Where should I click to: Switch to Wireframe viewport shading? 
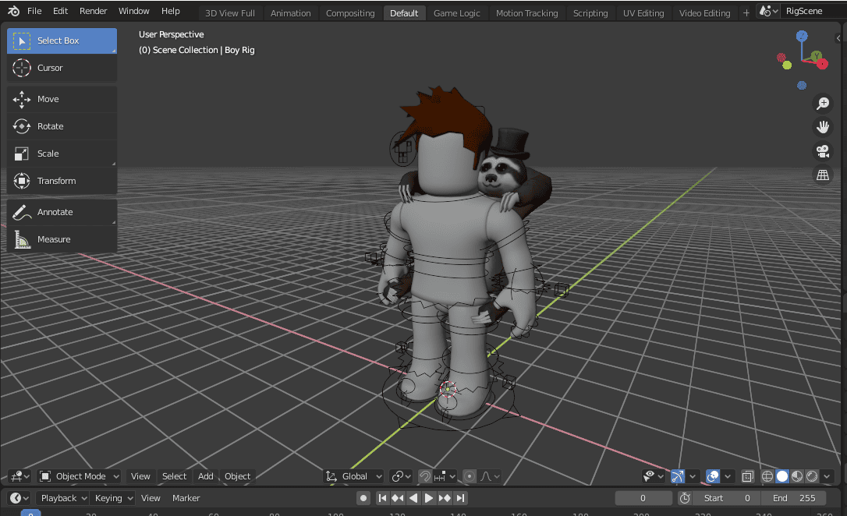coord(767,476)
